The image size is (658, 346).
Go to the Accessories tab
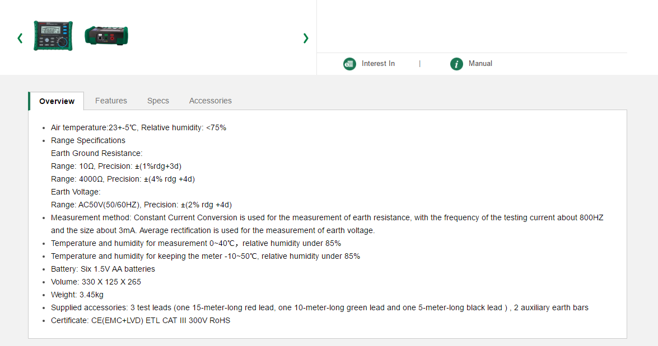210,101
